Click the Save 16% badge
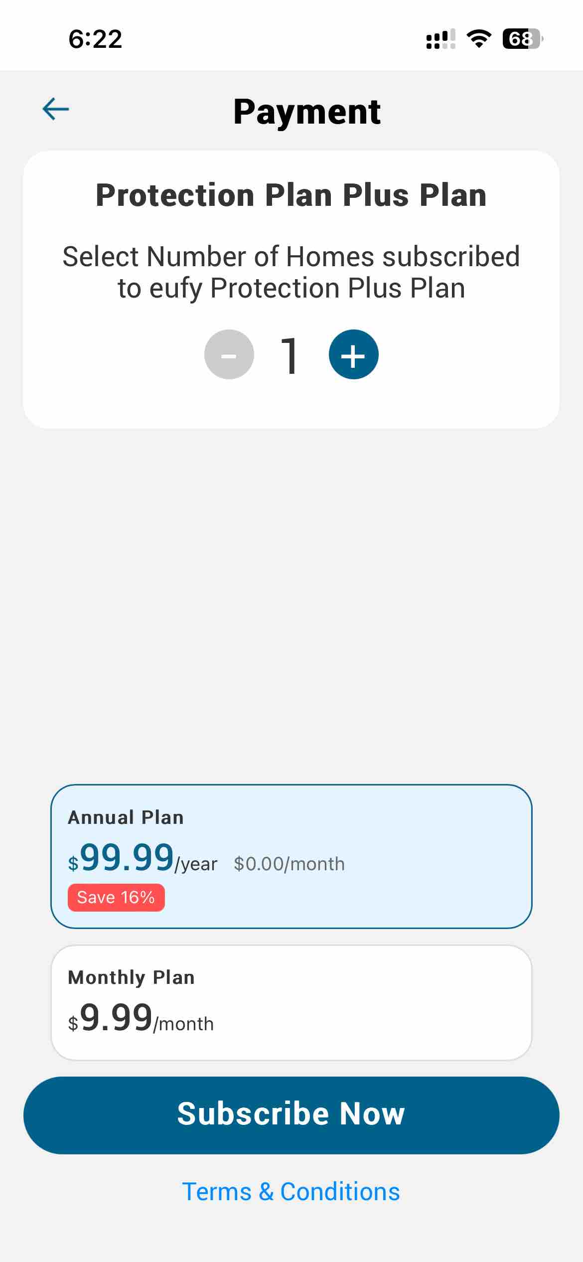Screen dimensions: 583x1262 click(x=116, y=897)
